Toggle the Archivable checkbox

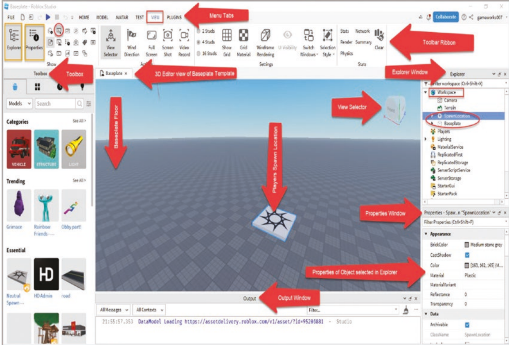467,325
